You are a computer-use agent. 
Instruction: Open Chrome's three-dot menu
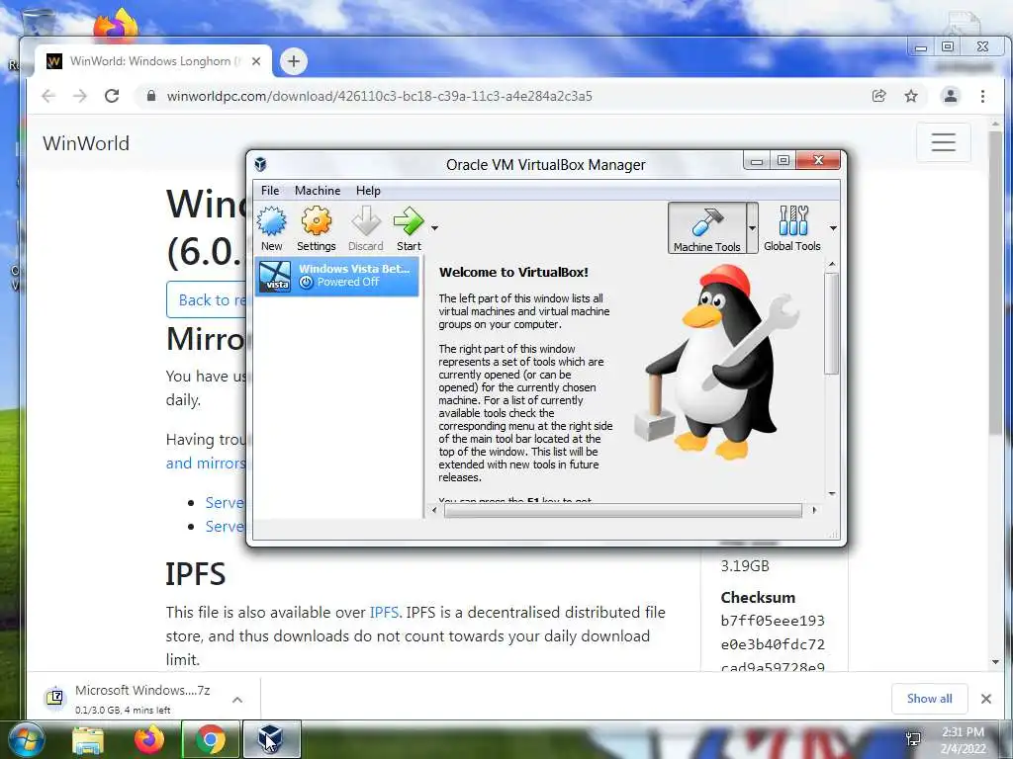tap(982, 96)
